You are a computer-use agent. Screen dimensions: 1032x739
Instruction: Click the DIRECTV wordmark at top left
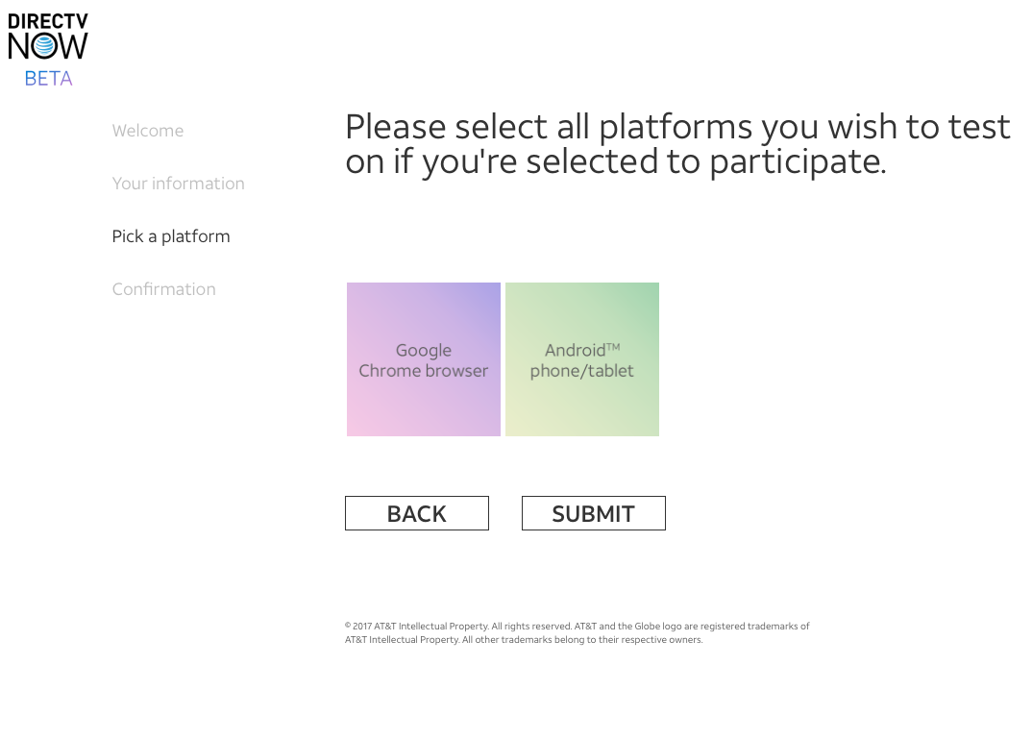coord(48,21)
